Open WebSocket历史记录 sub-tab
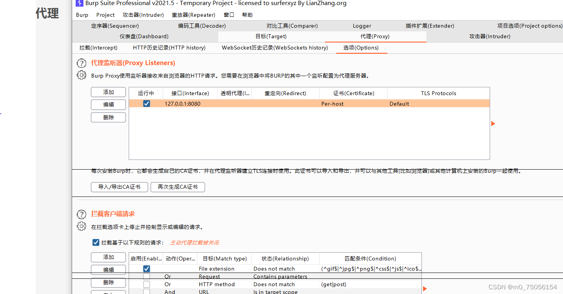The height and width of the screenshot is (294, 563). click(x=275, y=48)
